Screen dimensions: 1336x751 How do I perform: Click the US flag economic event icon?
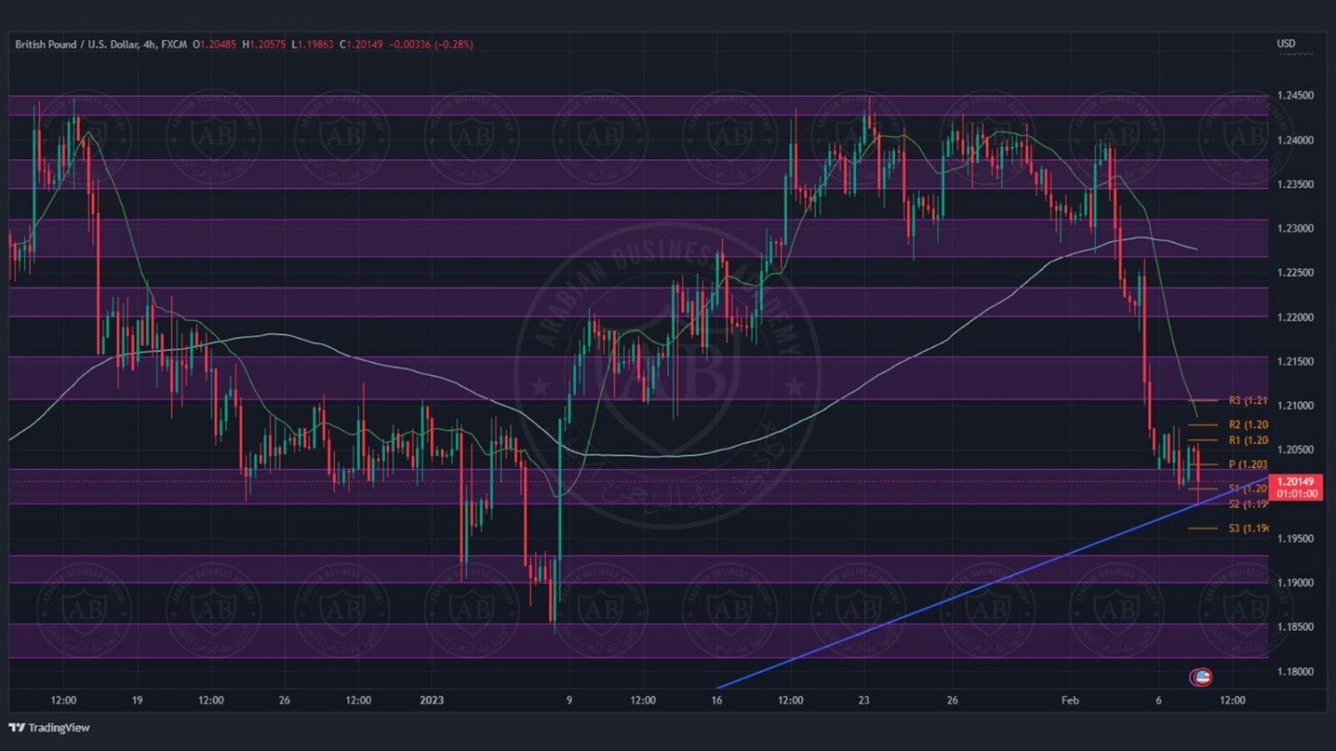click(1201, 677)
